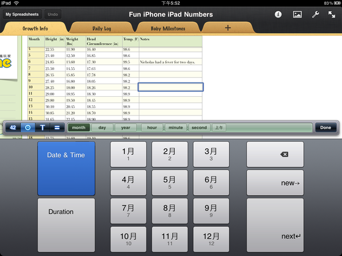Select the T text keyboard mode

point(43,127)
